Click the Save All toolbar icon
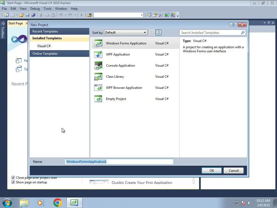The height and width of the screenshot is (208, 277). tap(33, 15)
